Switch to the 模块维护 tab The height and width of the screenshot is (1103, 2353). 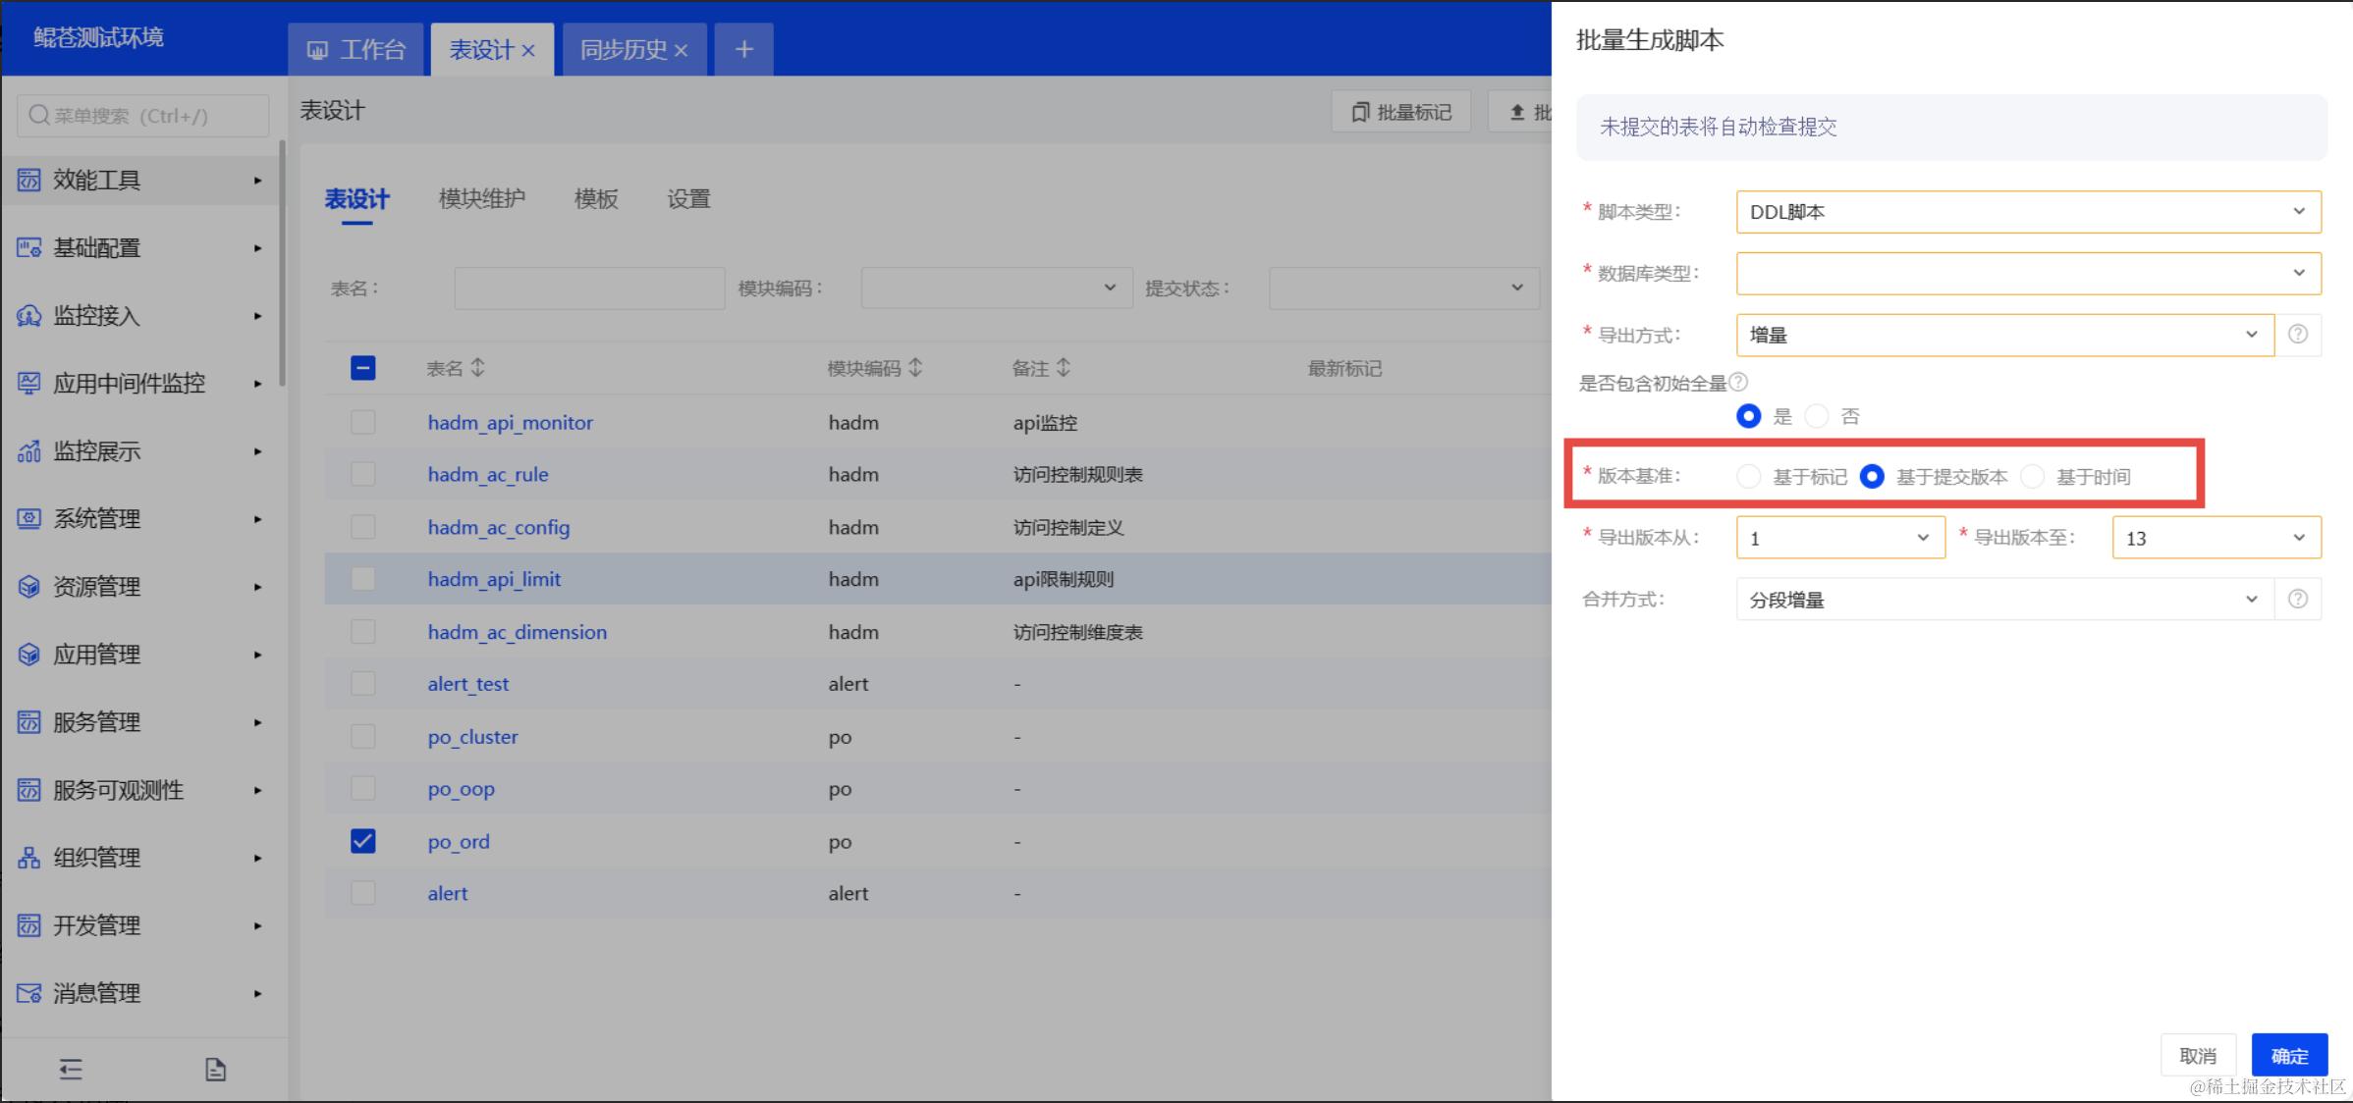[481, 199]
